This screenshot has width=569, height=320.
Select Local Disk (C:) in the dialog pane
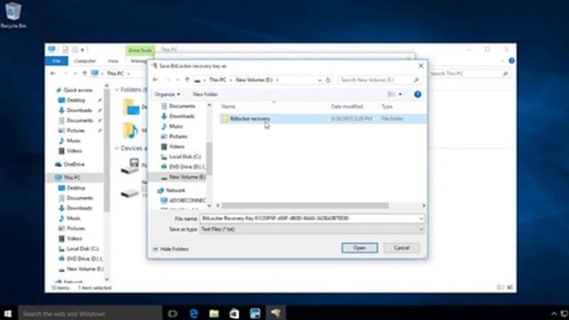point(185,156)
